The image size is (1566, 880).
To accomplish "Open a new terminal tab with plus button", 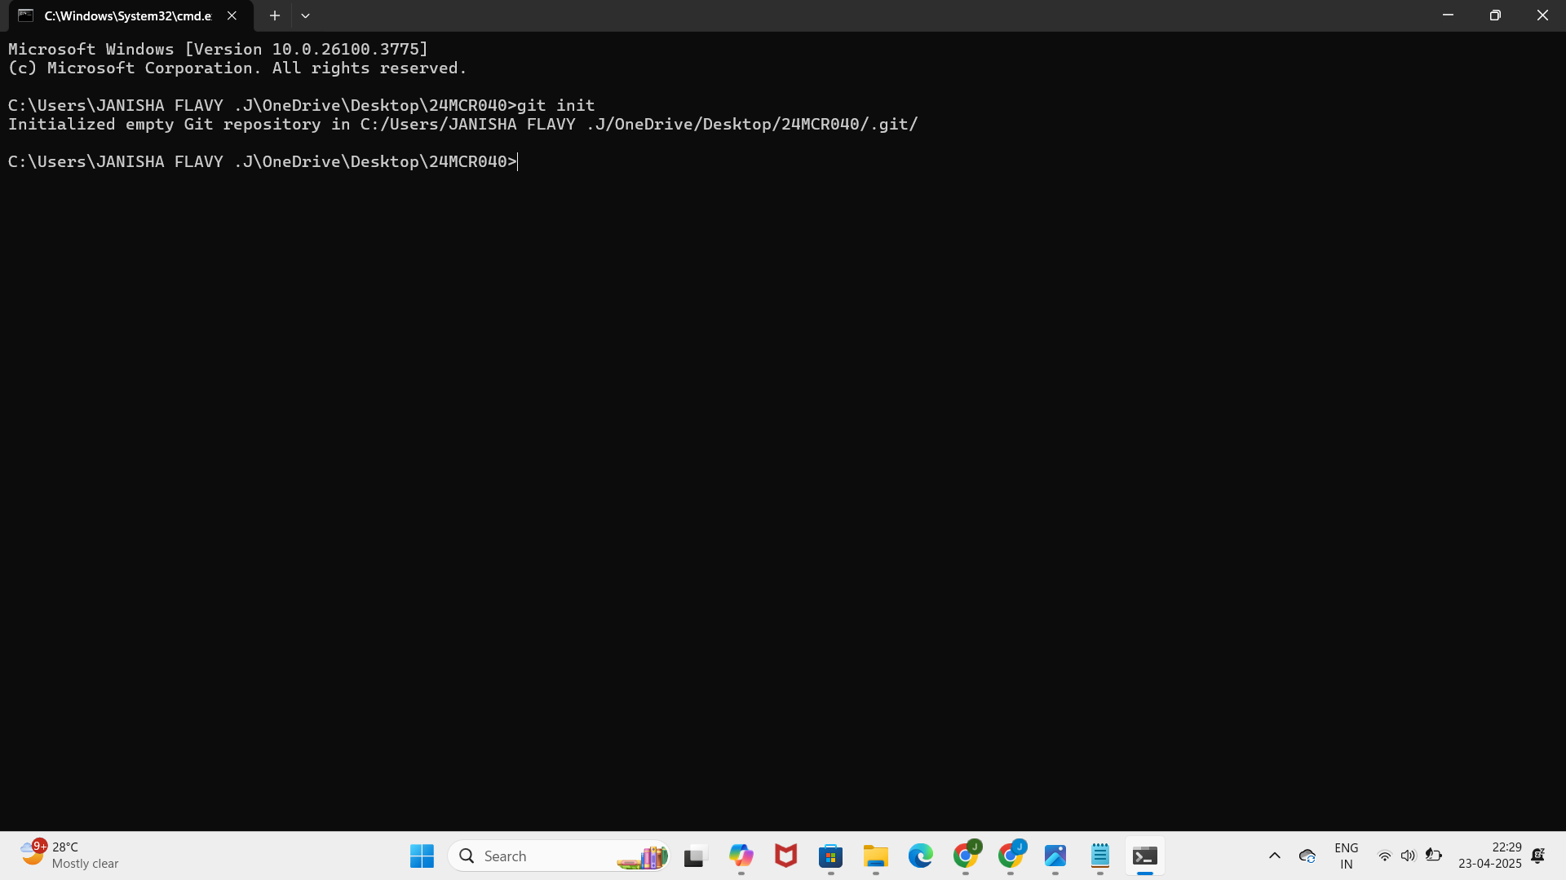I will click(x=275, y=15).
